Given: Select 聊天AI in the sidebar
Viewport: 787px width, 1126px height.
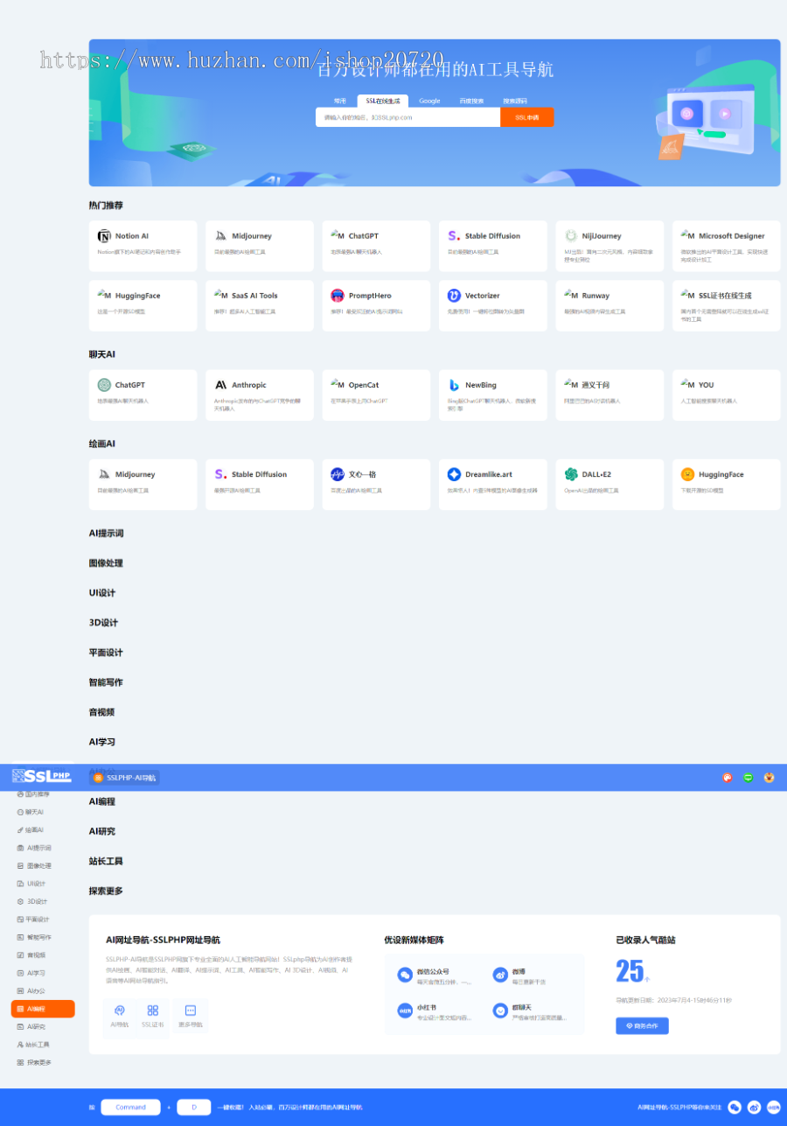Looking at the screenshot, I should [42, 812].
